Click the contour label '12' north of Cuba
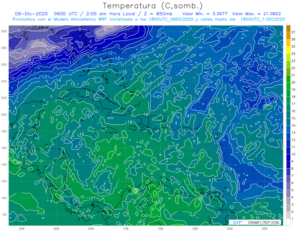Screen dimensions: 300x232 click(110, 53)
